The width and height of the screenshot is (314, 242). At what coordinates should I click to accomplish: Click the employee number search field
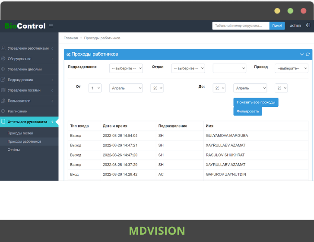pos(241,25)
